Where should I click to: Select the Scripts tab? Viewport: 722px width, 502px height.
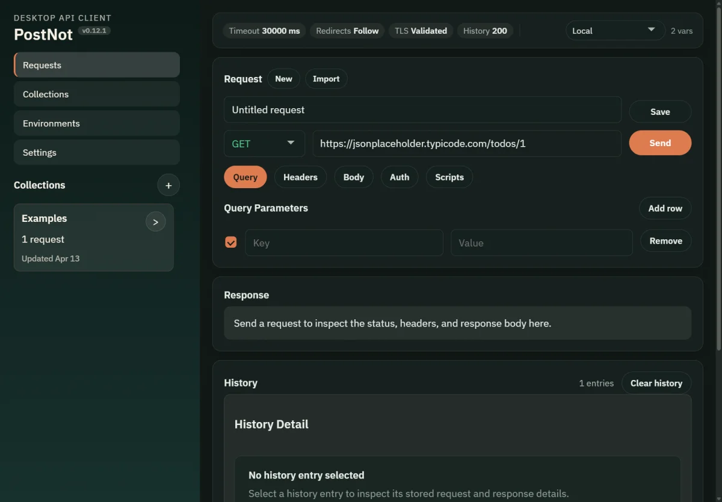click(x=449, y=177)
